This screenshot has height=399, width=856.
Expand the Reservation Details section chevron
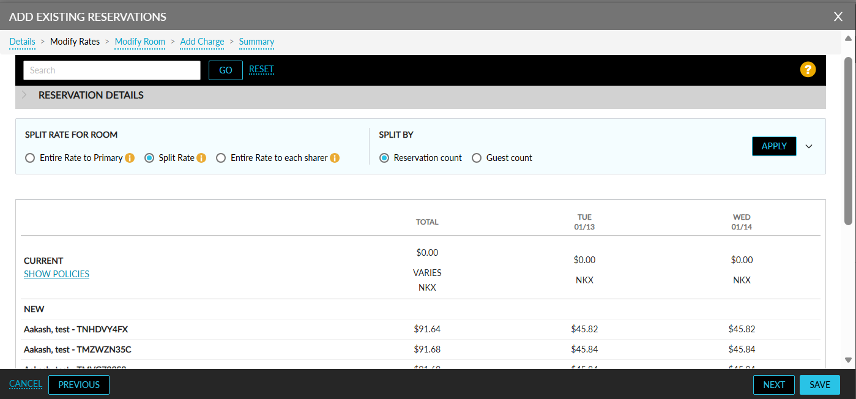(24, 95)
